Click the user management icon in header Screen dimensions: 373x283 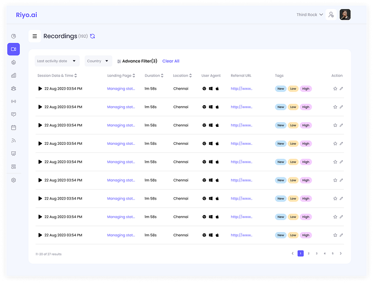click(331, 15)
